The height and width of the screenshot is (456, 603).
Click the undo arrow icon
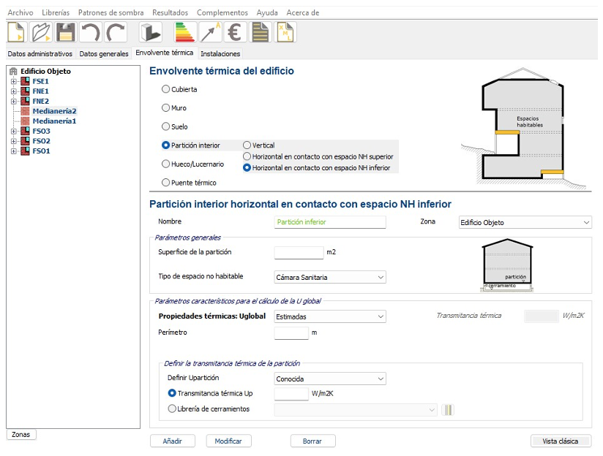[91, 33]
